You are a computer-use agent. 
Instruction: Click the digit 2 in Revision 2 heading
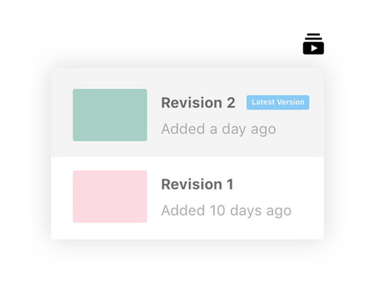tap(231, 103)
